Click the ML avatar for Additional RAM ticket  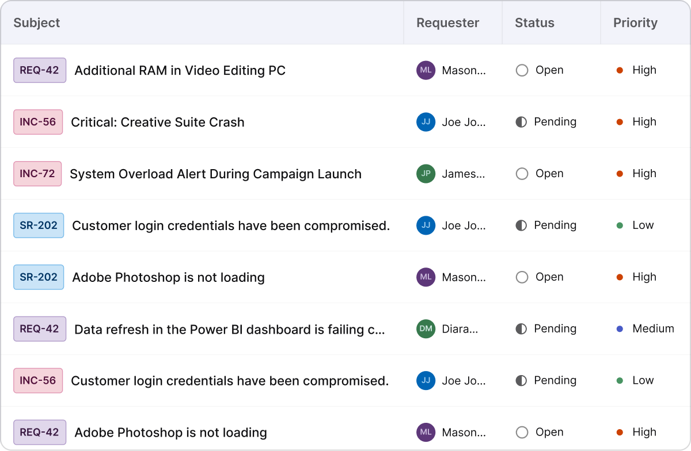[426, 70]
